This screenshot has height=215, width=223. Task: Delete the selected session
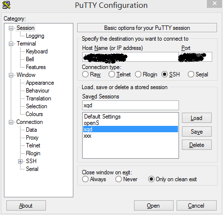[x=197, y=145]
